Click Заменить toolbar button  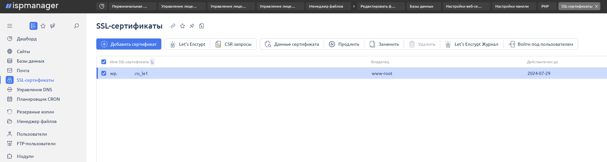(384, 44)
